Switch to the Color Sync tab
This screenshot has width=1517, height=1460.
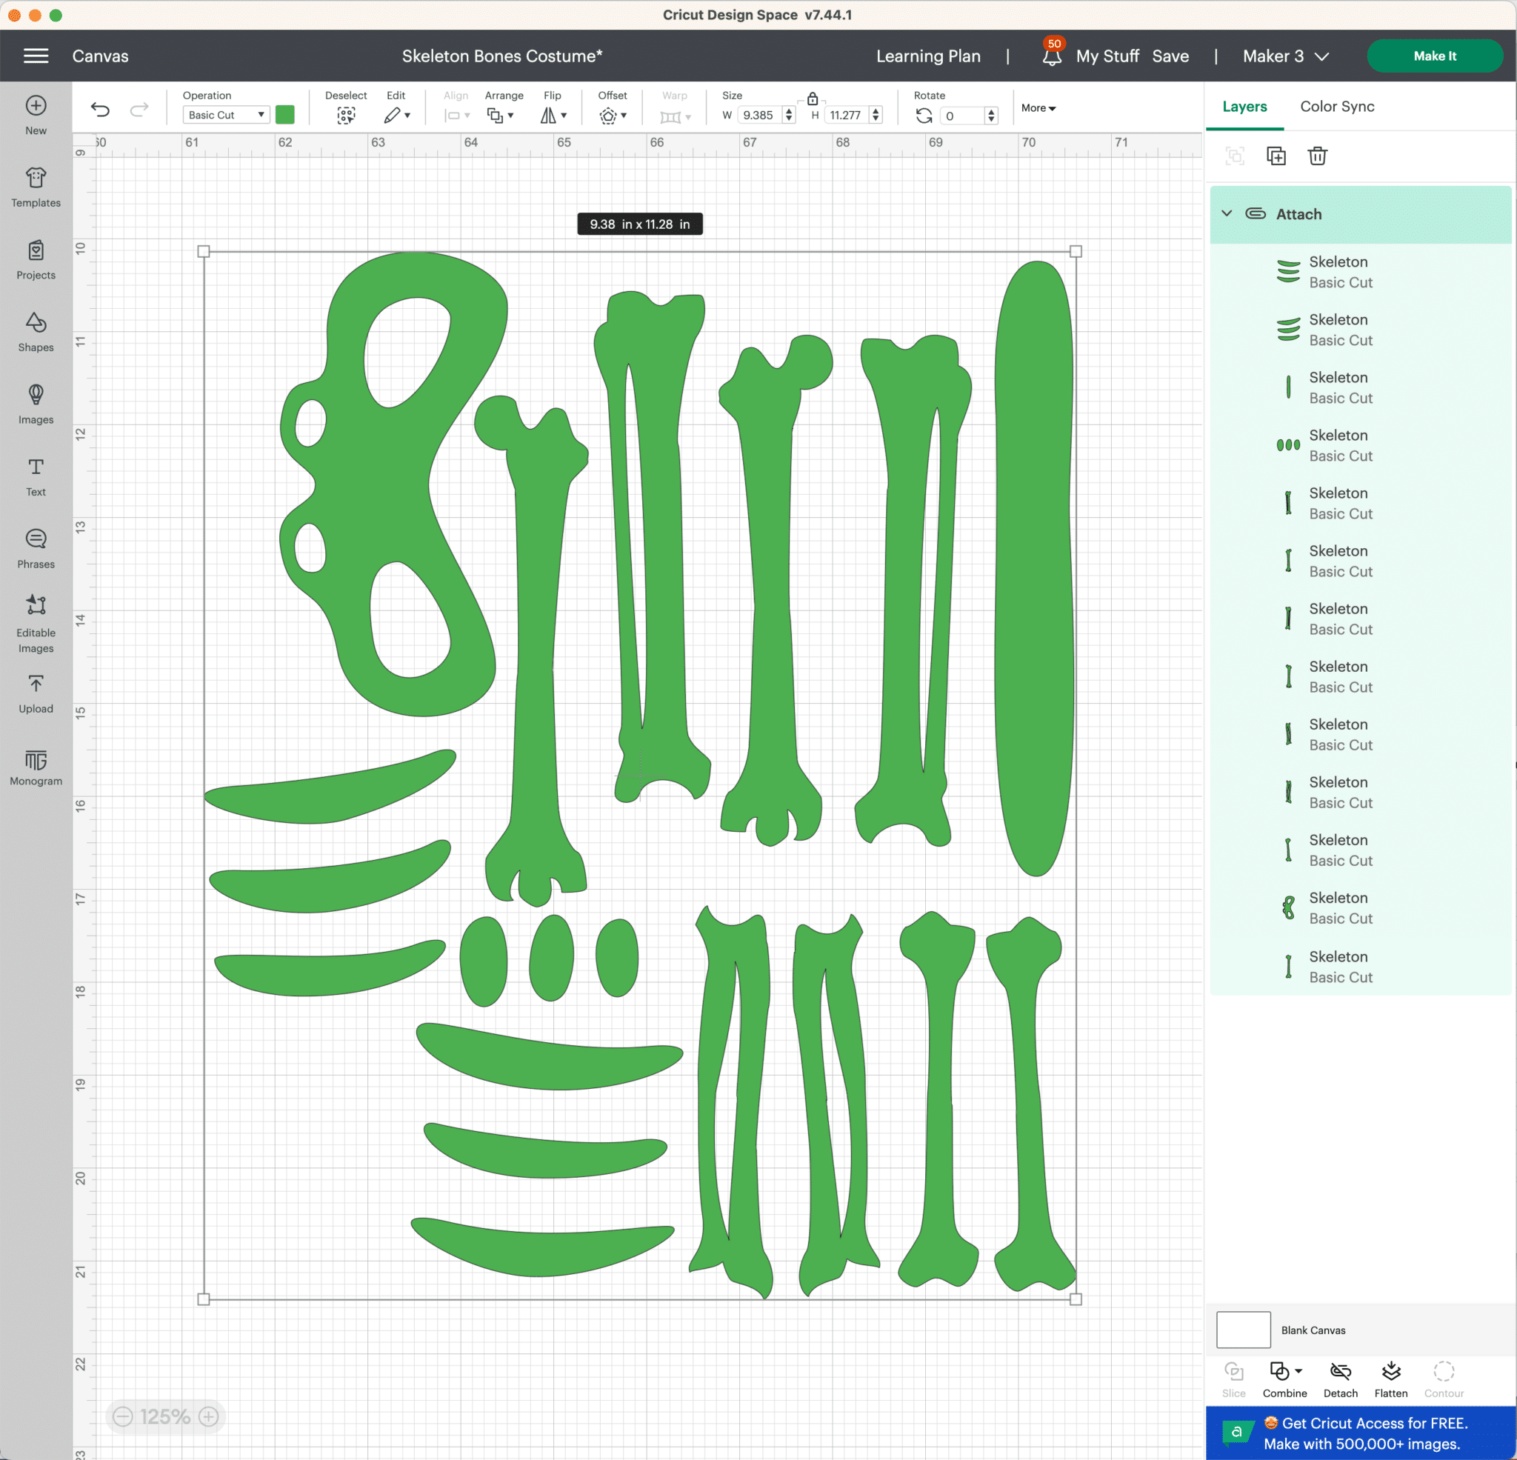(x=1337, y=106)
